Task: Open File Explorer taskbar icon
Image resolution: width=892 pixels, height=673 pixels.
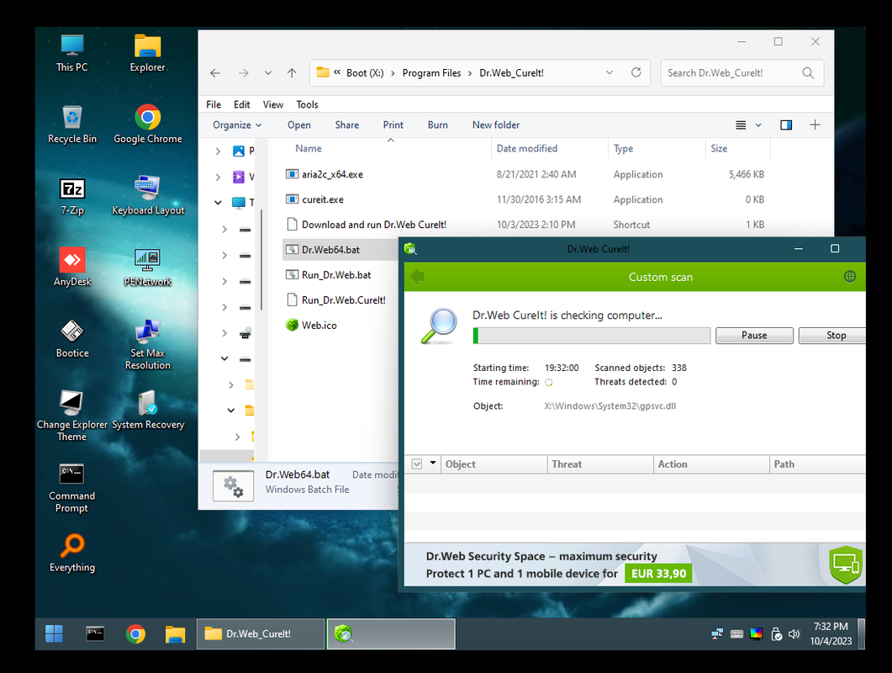Action: (x=175, y=633)
